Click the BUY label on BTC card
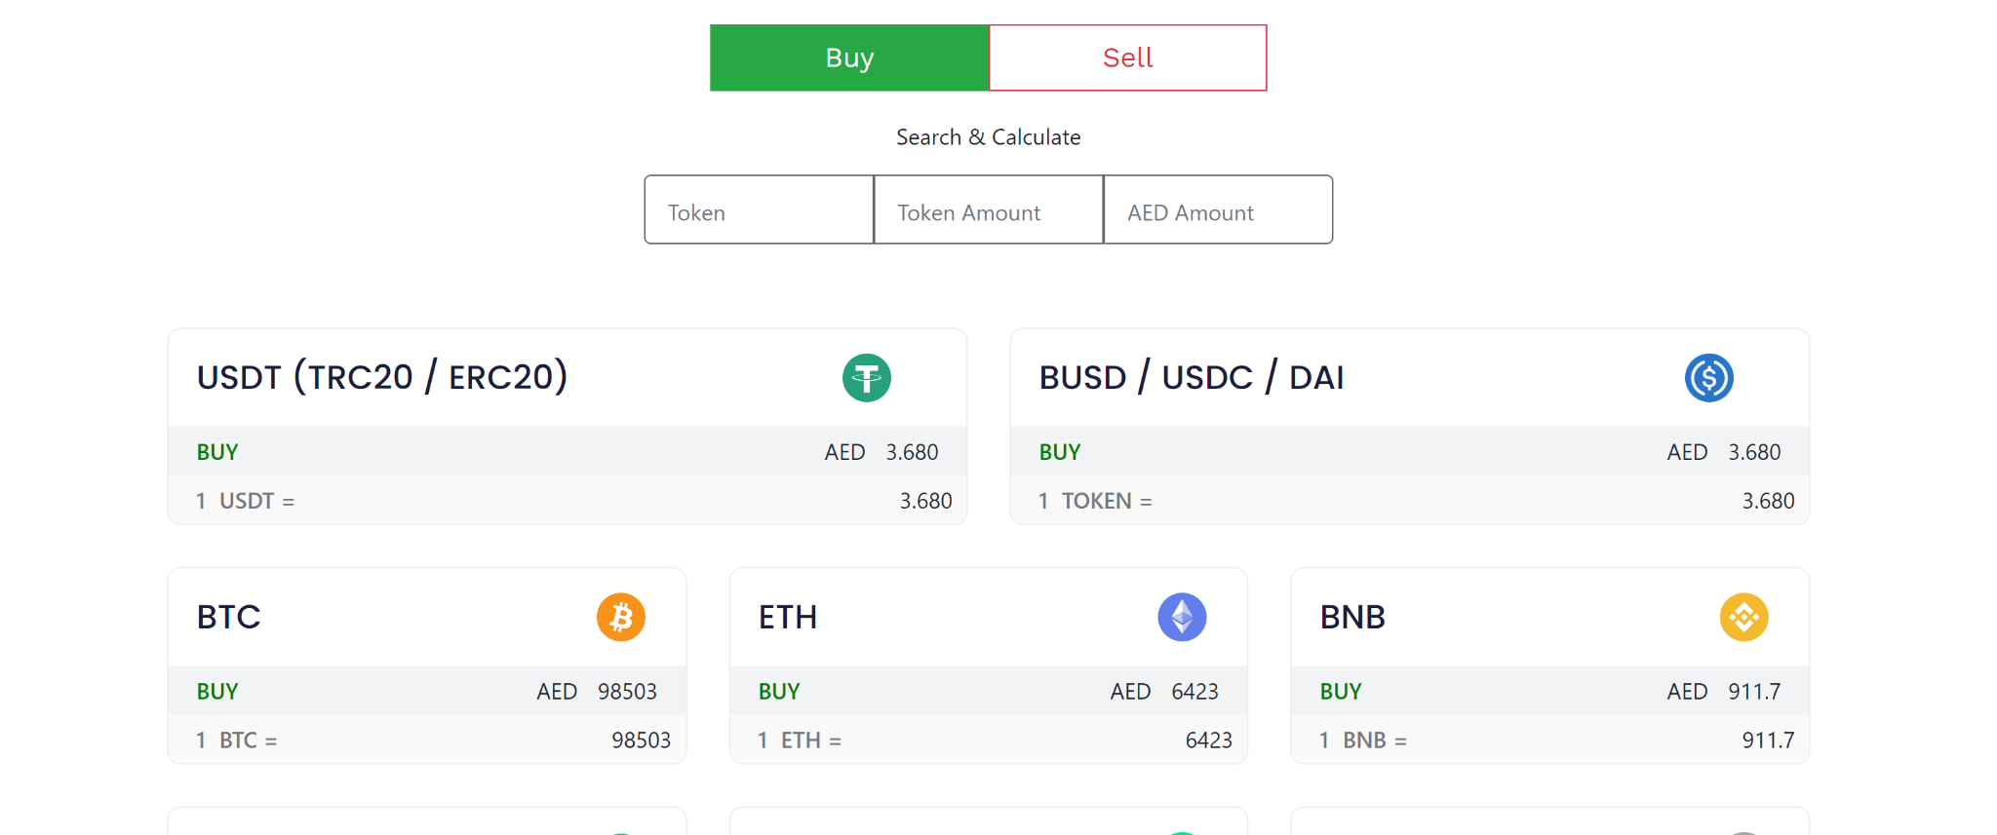Image resolution: width=1997 pixels, height=835 pixels. (x=217, y=692)
